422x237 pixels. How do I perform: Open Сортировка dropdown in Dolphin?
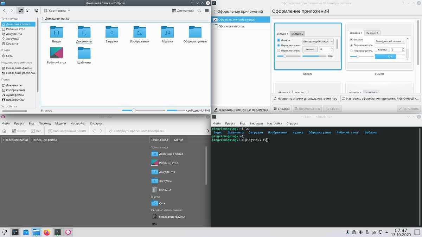pyautogui.click(x=57, y=11)
